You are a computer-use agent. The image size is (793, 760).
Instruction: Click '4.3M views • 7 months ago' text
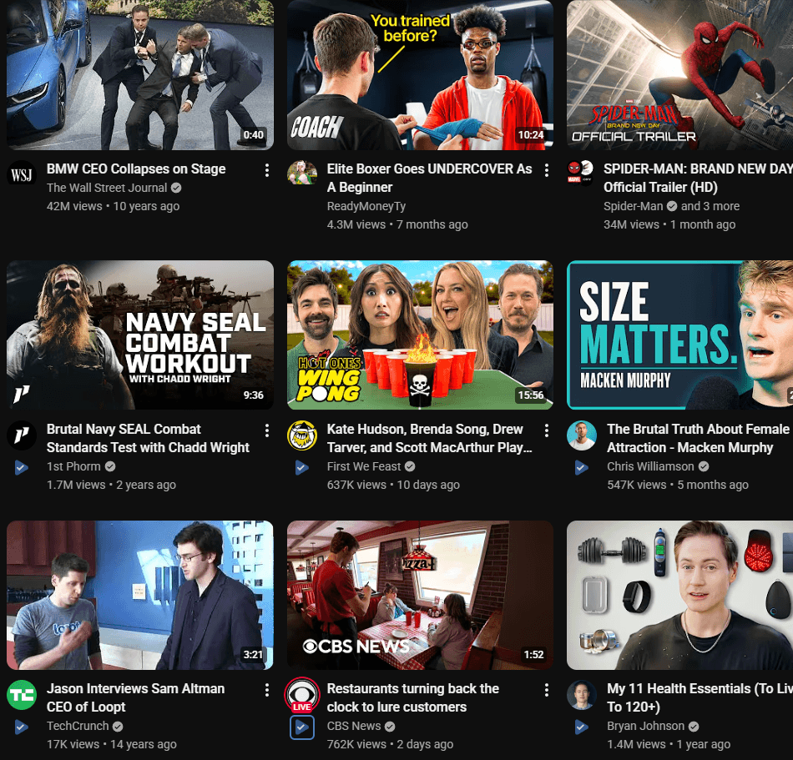tap(397, 224)
